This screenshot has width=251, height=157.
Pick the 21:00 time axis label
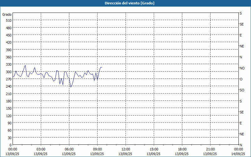(210, 149)
